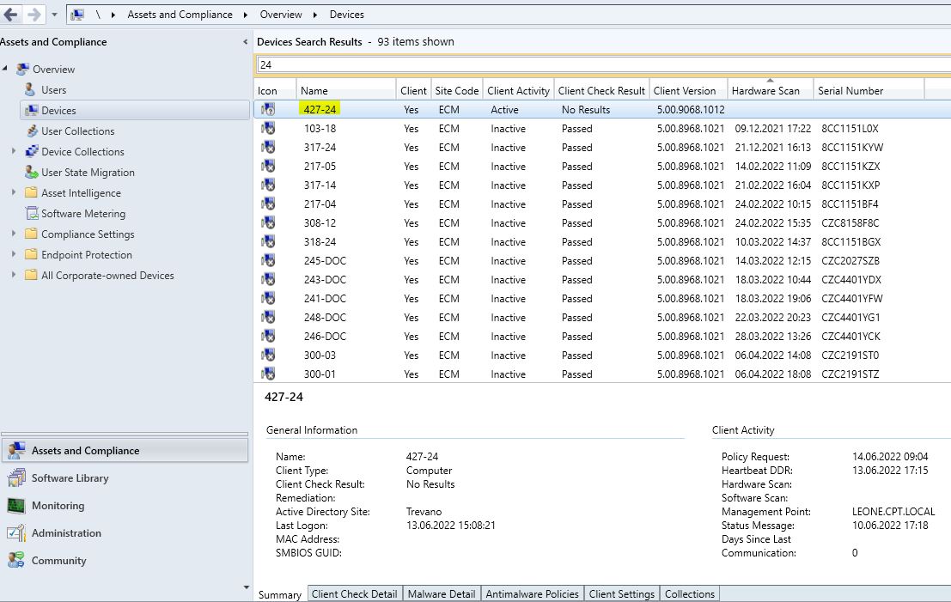The height and width of the screenshot is (602, 951).
Task: Expand the Device Collections node
Action: point(14,151)
